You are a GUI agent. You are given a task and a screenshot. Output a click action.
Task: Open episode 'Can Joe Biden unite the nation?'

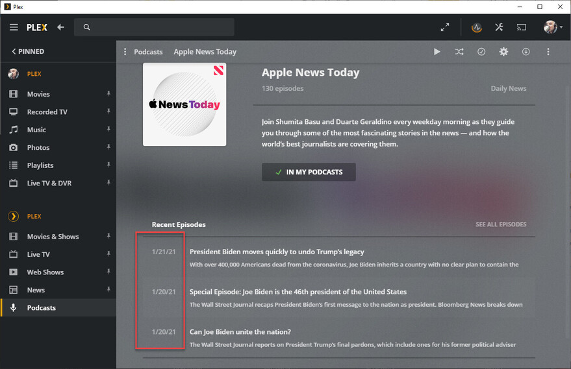click(240, 332)
